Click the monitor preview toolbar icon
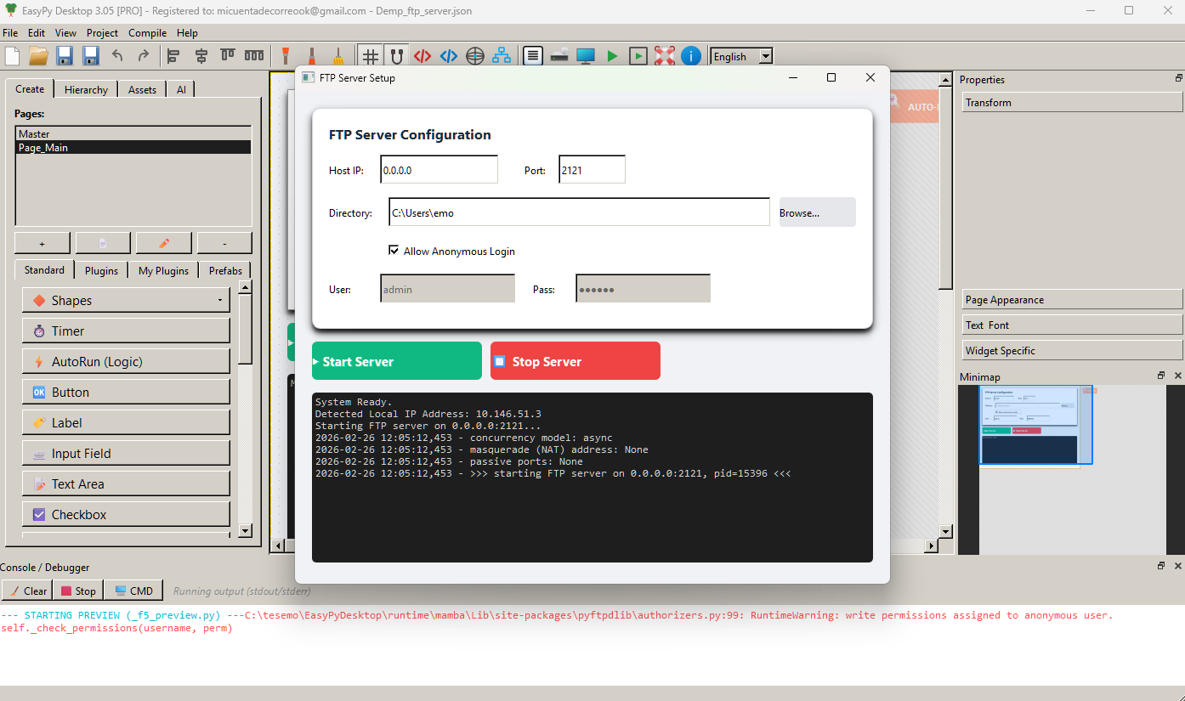This screenshot has height=701, width=1185. 586,56
